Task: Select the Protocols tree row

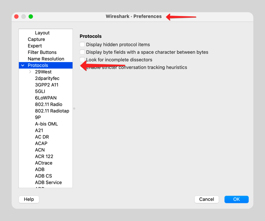Action: pyautogui.click(x=46, y=65)
